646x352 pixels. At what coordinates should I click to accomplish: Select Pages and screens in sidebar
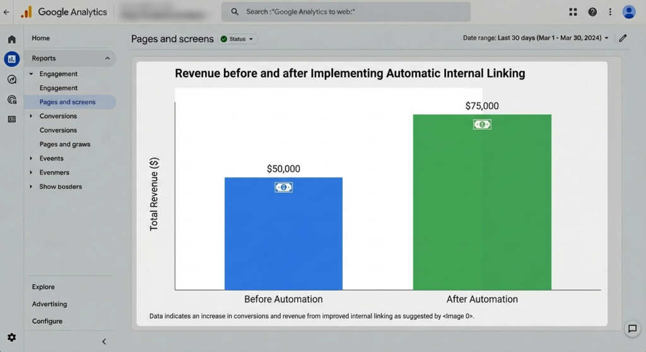(68, 102)
